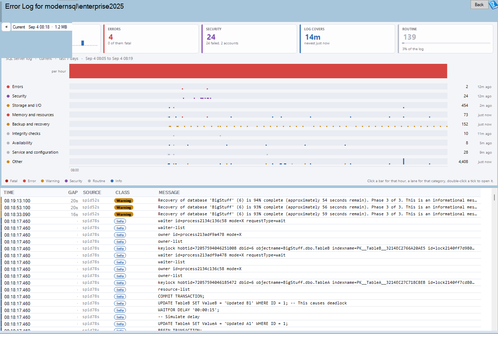Select the Availability category lane
498x352 pixels.
point(258,143)
